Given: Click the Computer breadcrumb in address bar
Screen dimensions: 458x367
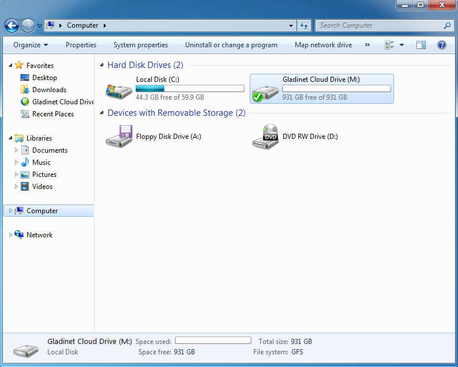Looking at the screenshot, I should (x=82, y=25).
